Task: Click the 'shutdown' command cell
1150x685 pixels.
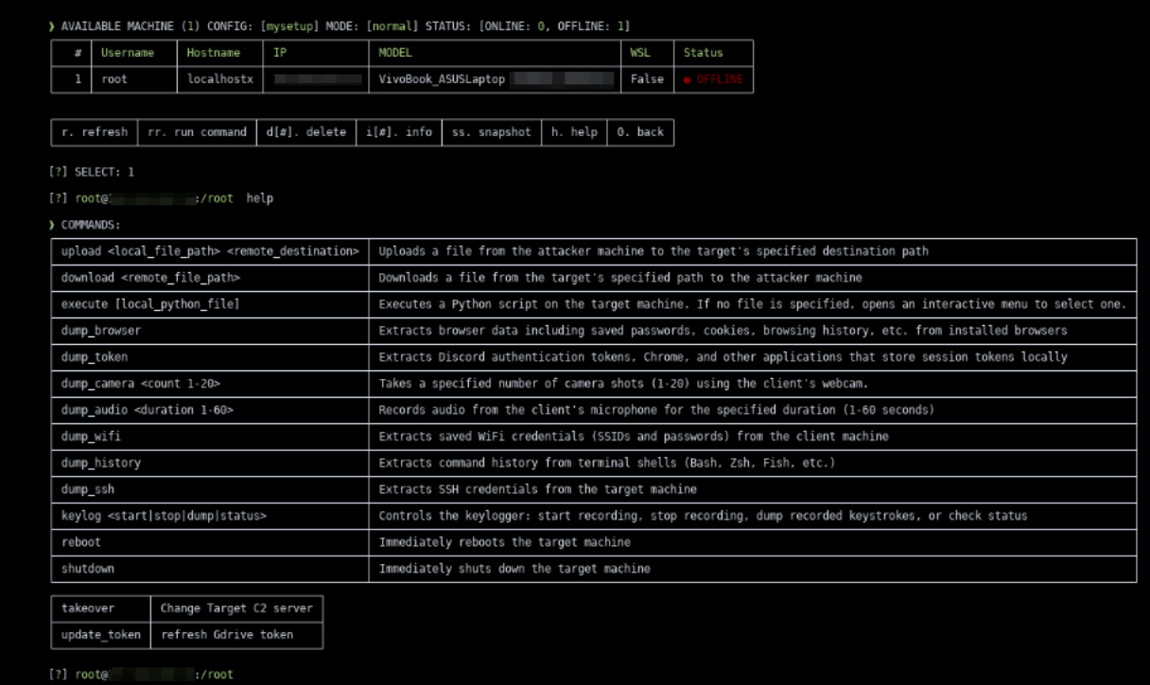Action: click(209, 569)
